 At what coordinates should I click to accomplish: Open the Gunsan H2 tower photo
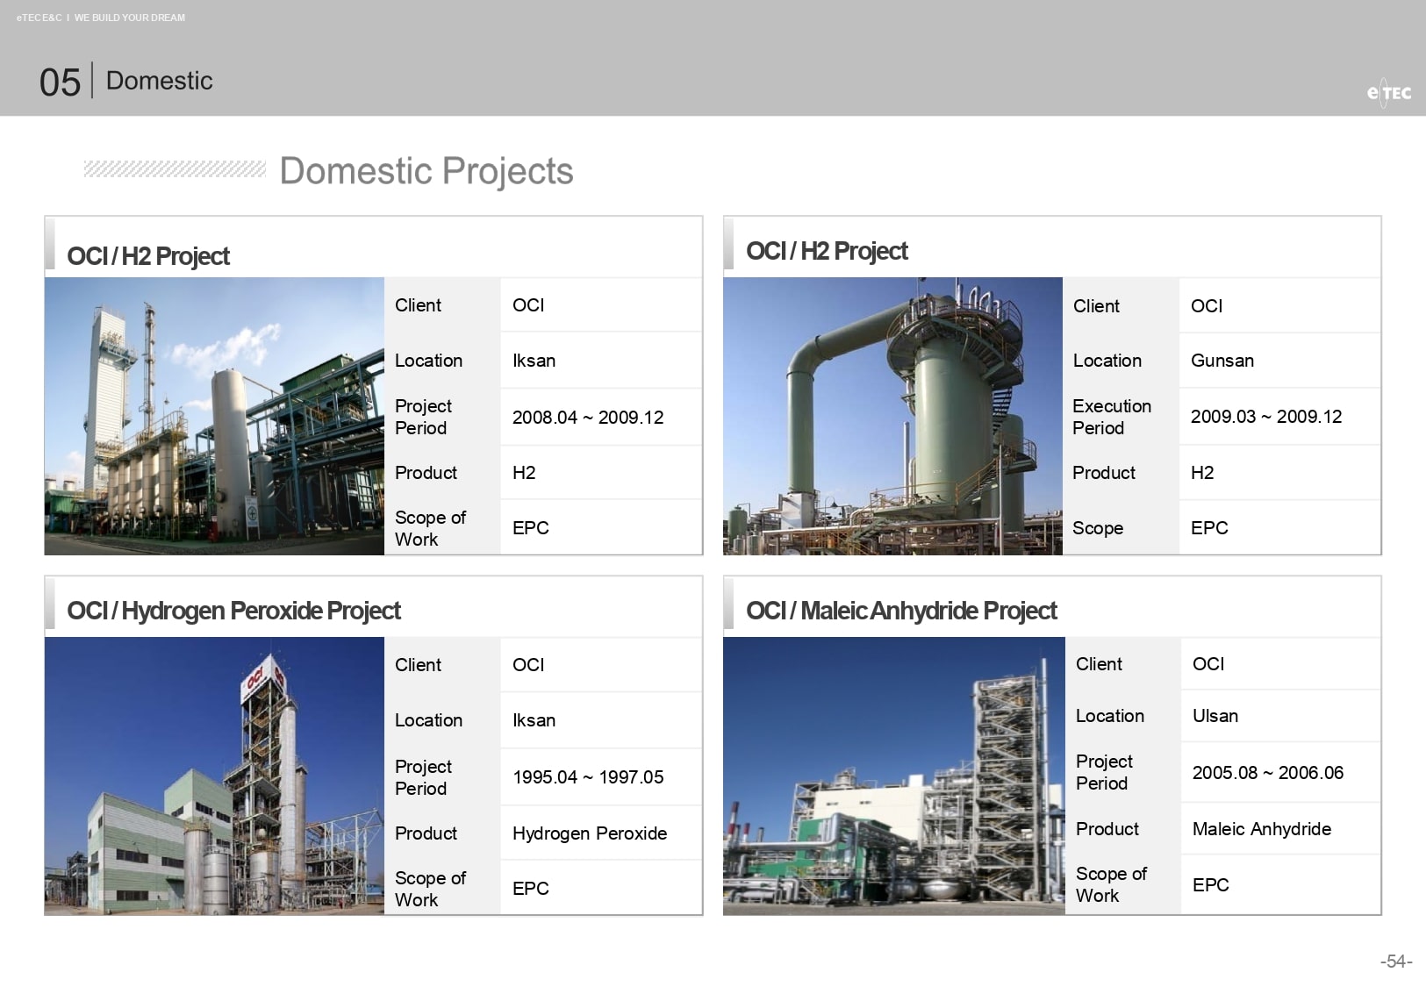click(x=892, y=416)
